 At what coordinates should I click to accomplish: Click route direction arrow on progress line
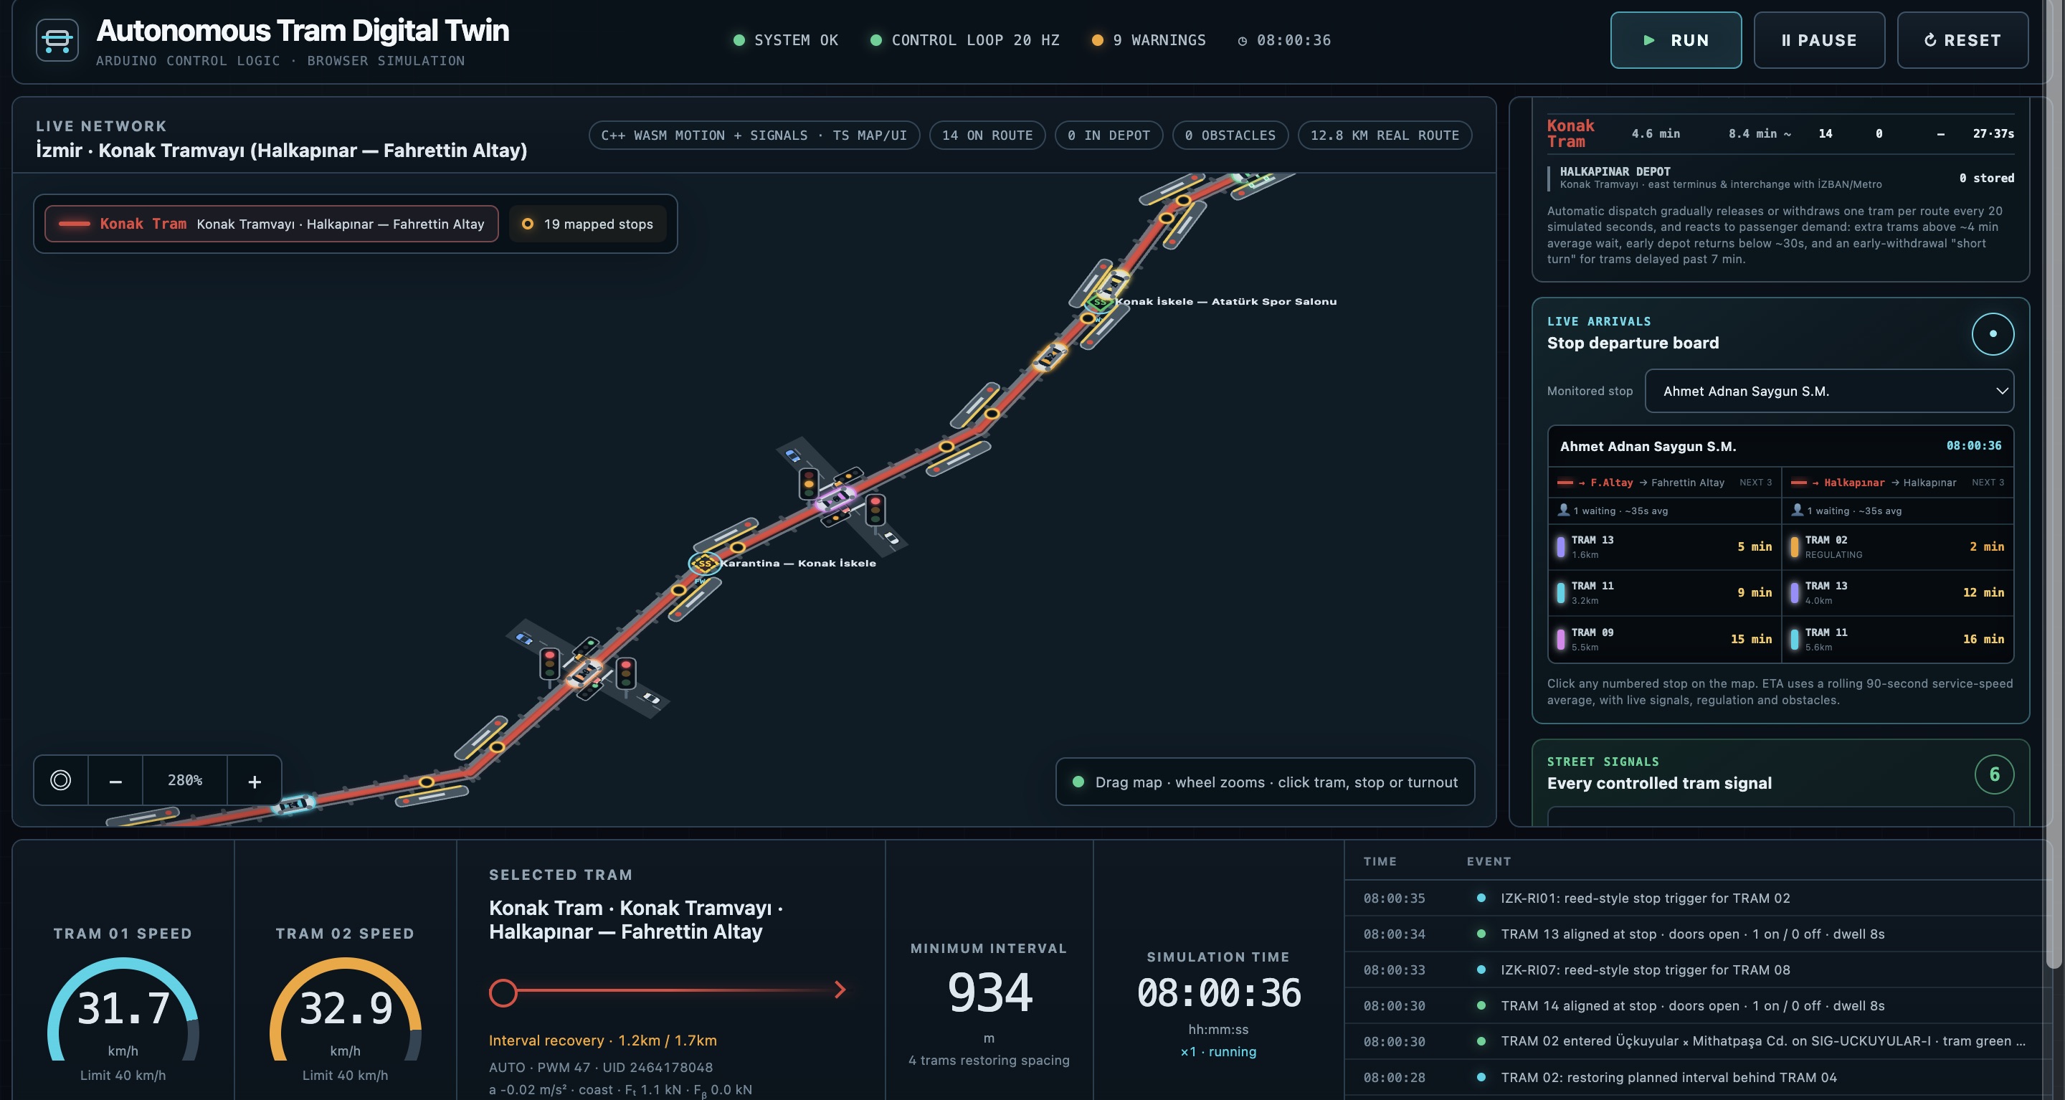(840, 990)
